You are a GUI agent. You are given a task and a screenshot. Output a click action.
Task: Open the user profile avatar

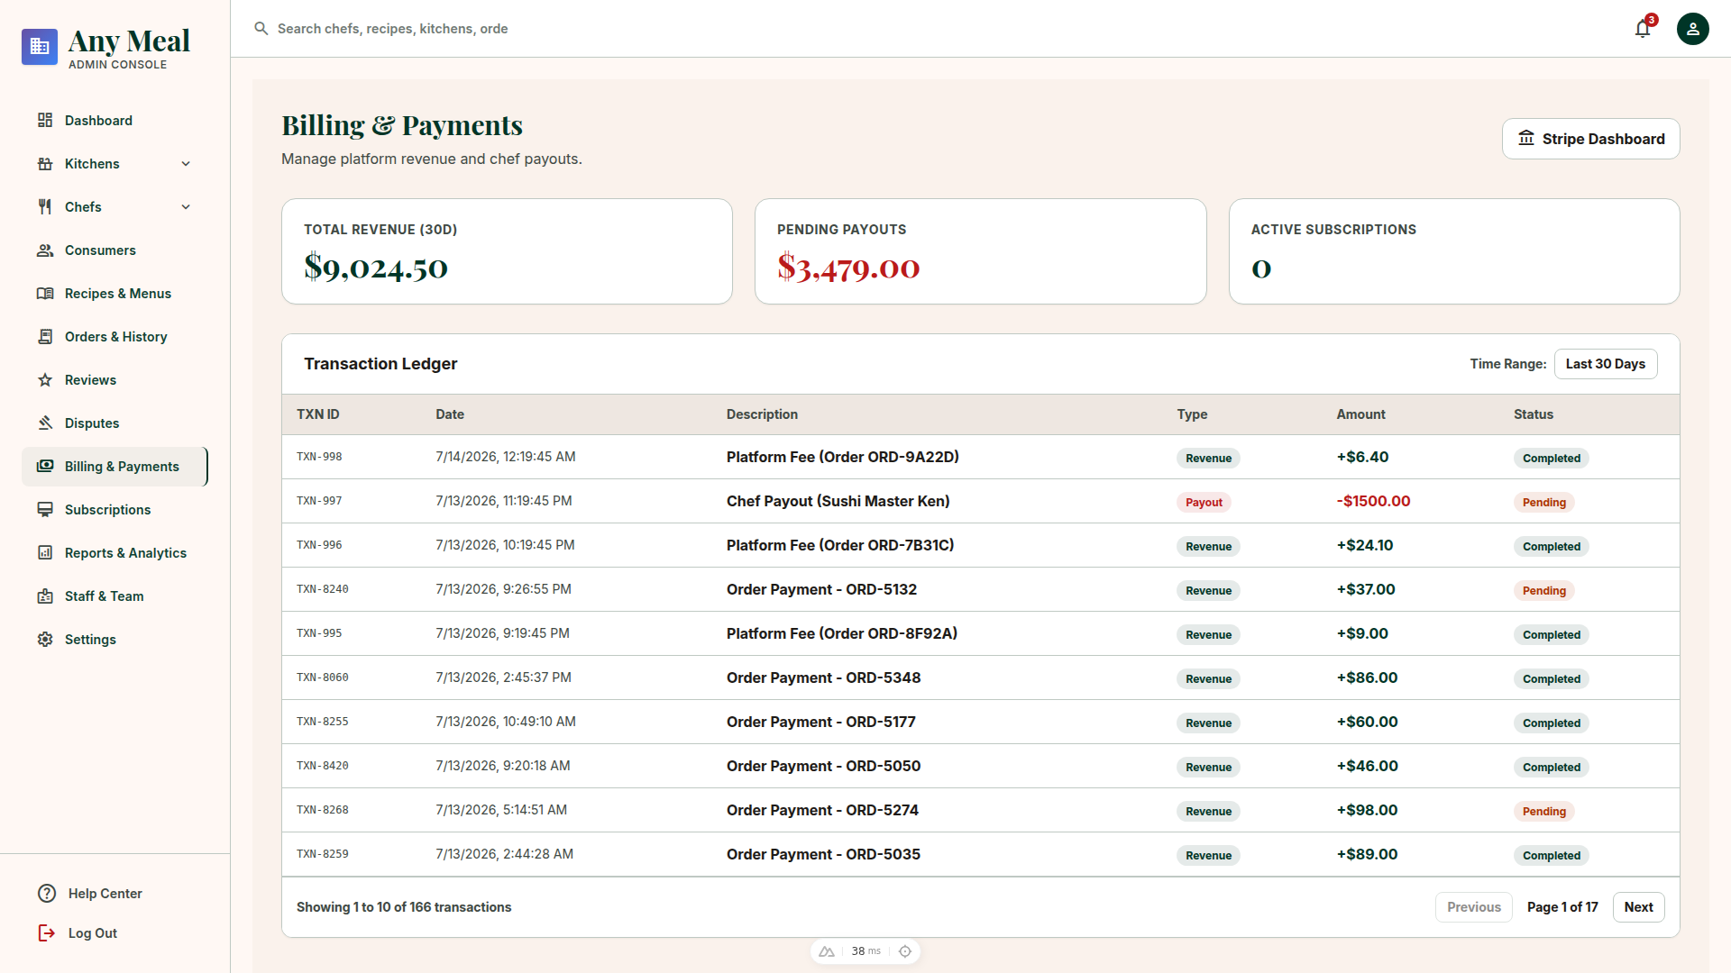(x=1692, y=29)
